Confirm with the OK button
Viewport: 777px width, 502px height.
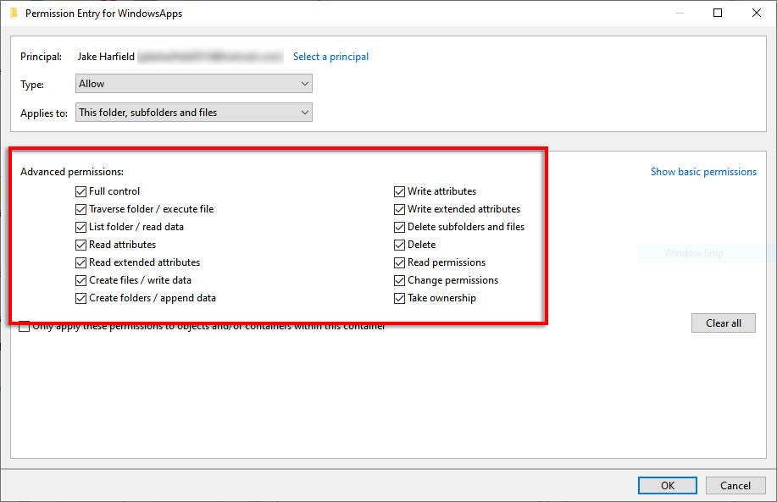click(x=668, y=485)
